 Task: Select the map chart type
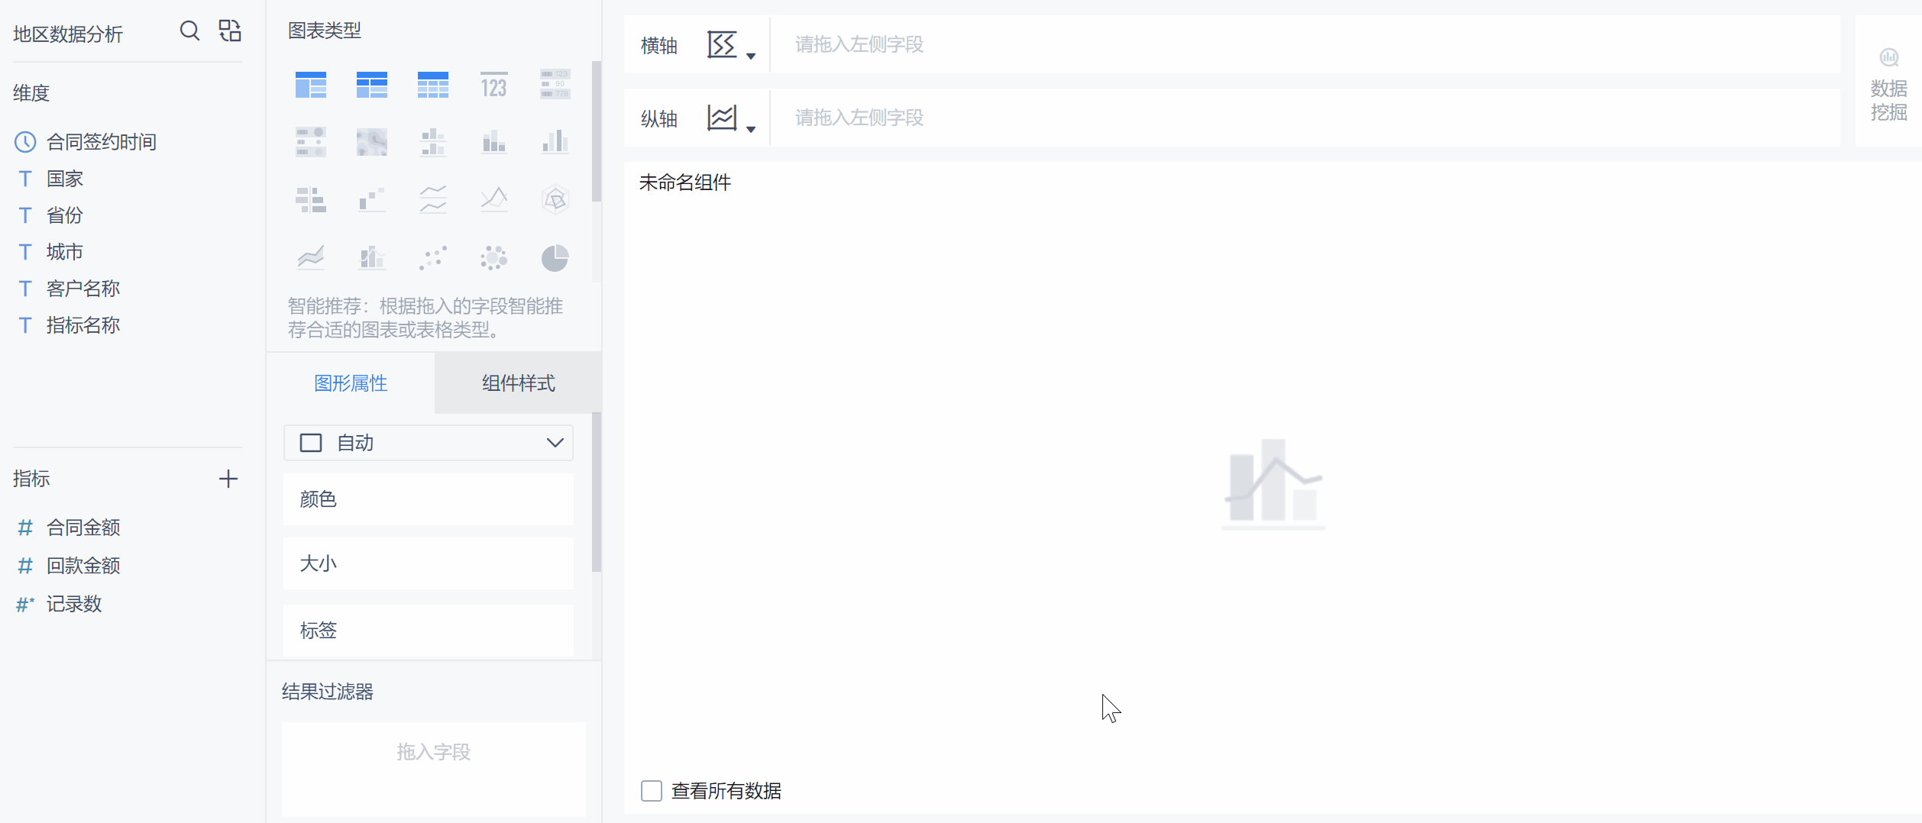point(372,141)
